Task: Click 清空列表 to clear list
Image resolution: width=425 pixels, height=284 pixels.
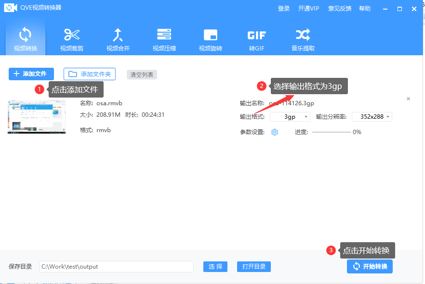Action: coord(142,74)
